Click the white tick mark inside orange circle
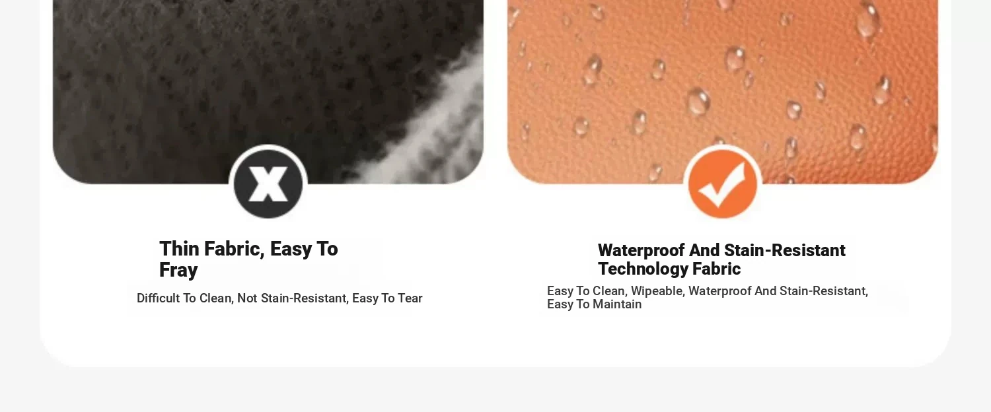 (x=721, y=184)
